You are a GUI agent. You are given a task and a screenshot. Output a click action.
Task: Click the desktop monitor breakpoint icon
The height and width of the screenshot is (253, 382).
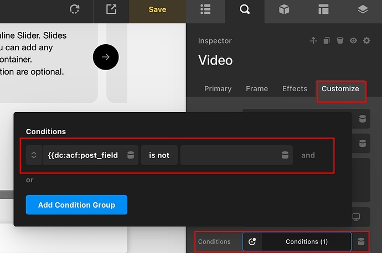[x=356, y=217]
